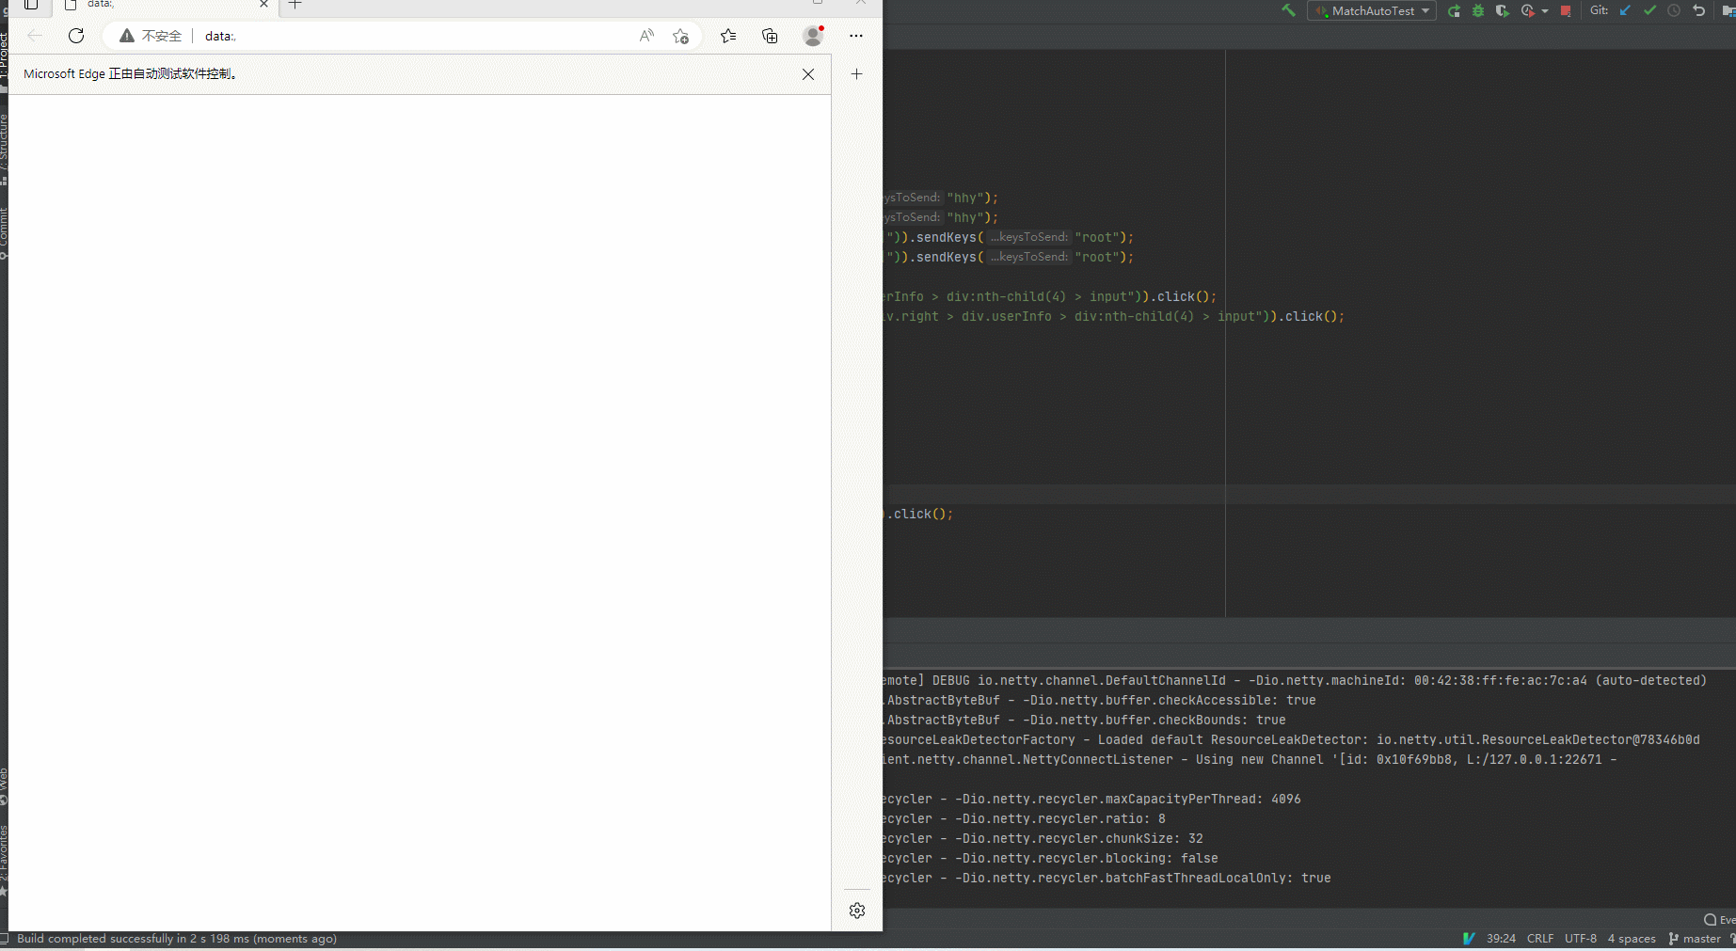The height and width of the screenshot is (951, 1736).
Task: Open the master Git branch menu
Action: pyautogui.click(x=1695, y=939)
